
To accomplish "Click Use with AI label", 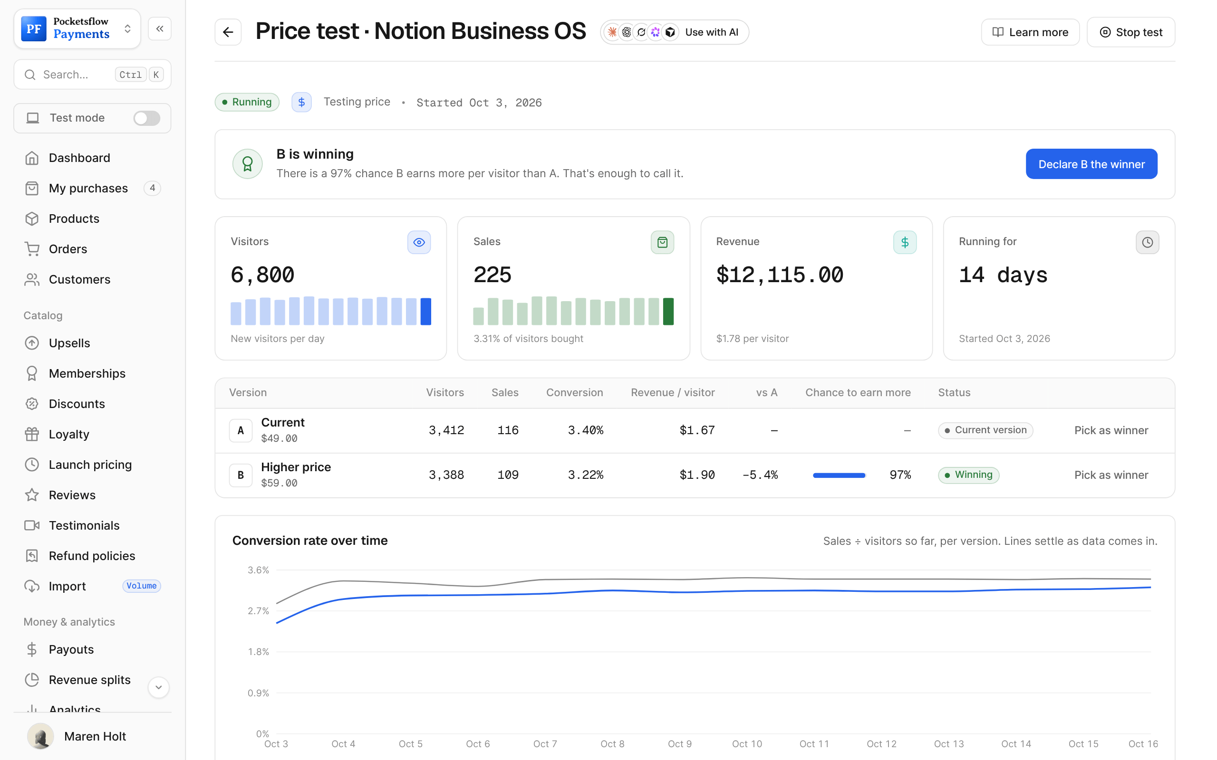I will point(712,32).
